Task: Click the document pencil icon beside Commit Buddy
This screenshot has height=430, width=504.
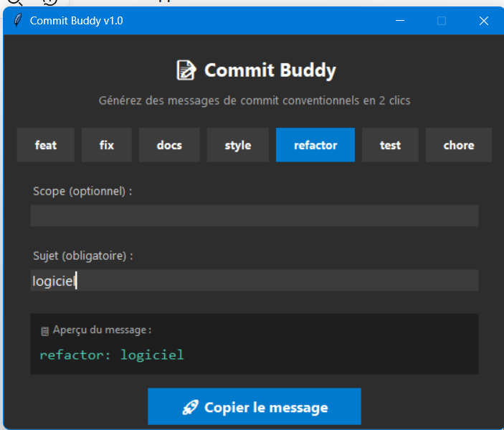Action: click(x=186, y=70)
